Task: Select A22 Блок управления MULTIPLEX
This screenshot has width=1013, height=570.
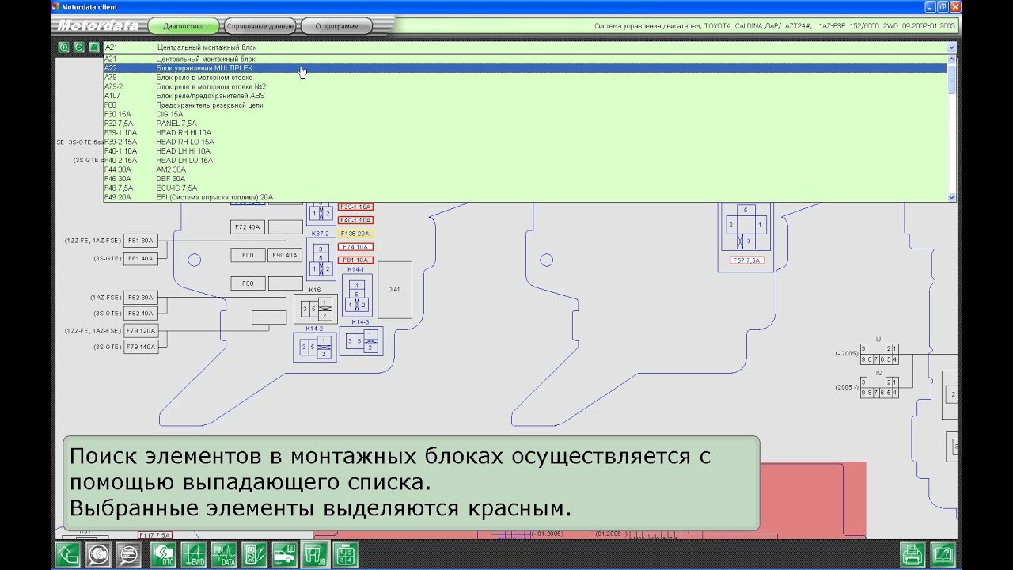Action: tap(525, 68)
